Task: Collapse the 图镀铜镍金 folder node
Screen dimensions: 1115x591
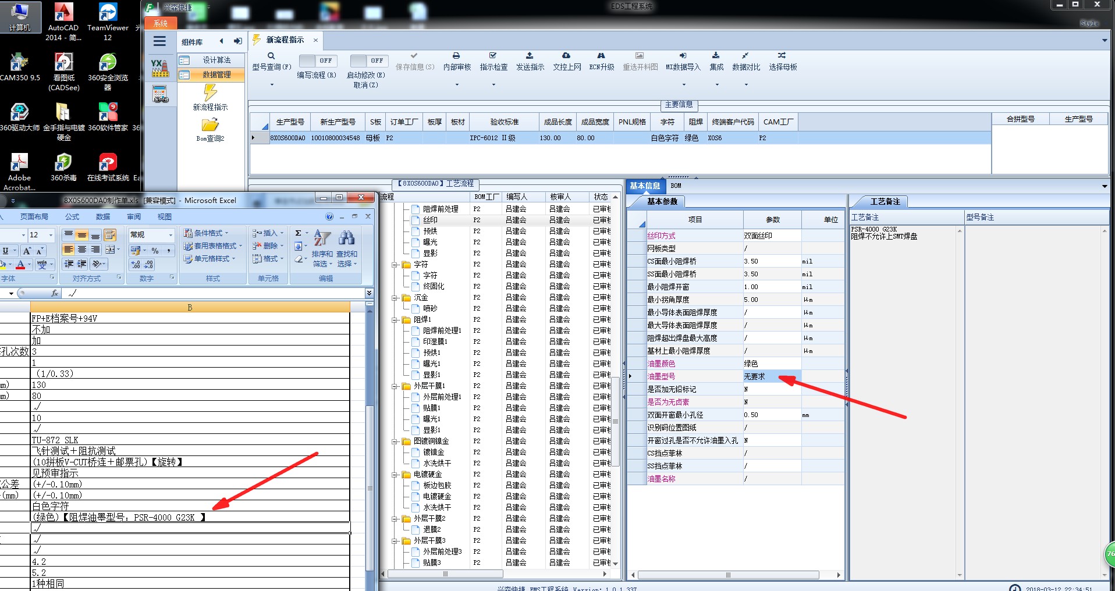Action: pyautogui.click(x=395, y=442)
